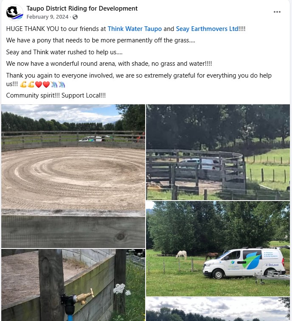Click the first red heart emoji

[39, 84]
